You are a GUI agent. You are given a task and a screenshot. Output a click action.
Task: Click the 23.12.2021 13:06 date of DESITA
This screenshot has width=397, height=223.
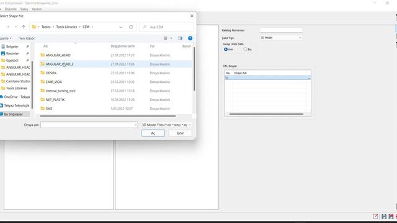[123, 73]
